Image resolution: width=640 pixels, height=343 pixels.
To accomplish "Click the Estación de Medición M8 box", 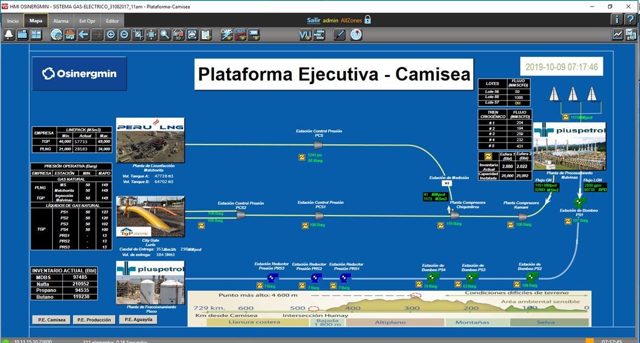I will [x=446, y=183].
